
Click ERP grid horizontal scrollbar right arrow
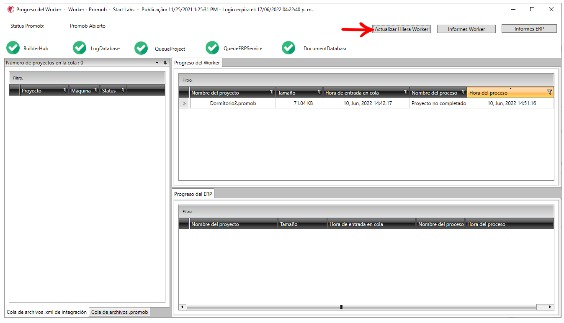click(550, 307)
